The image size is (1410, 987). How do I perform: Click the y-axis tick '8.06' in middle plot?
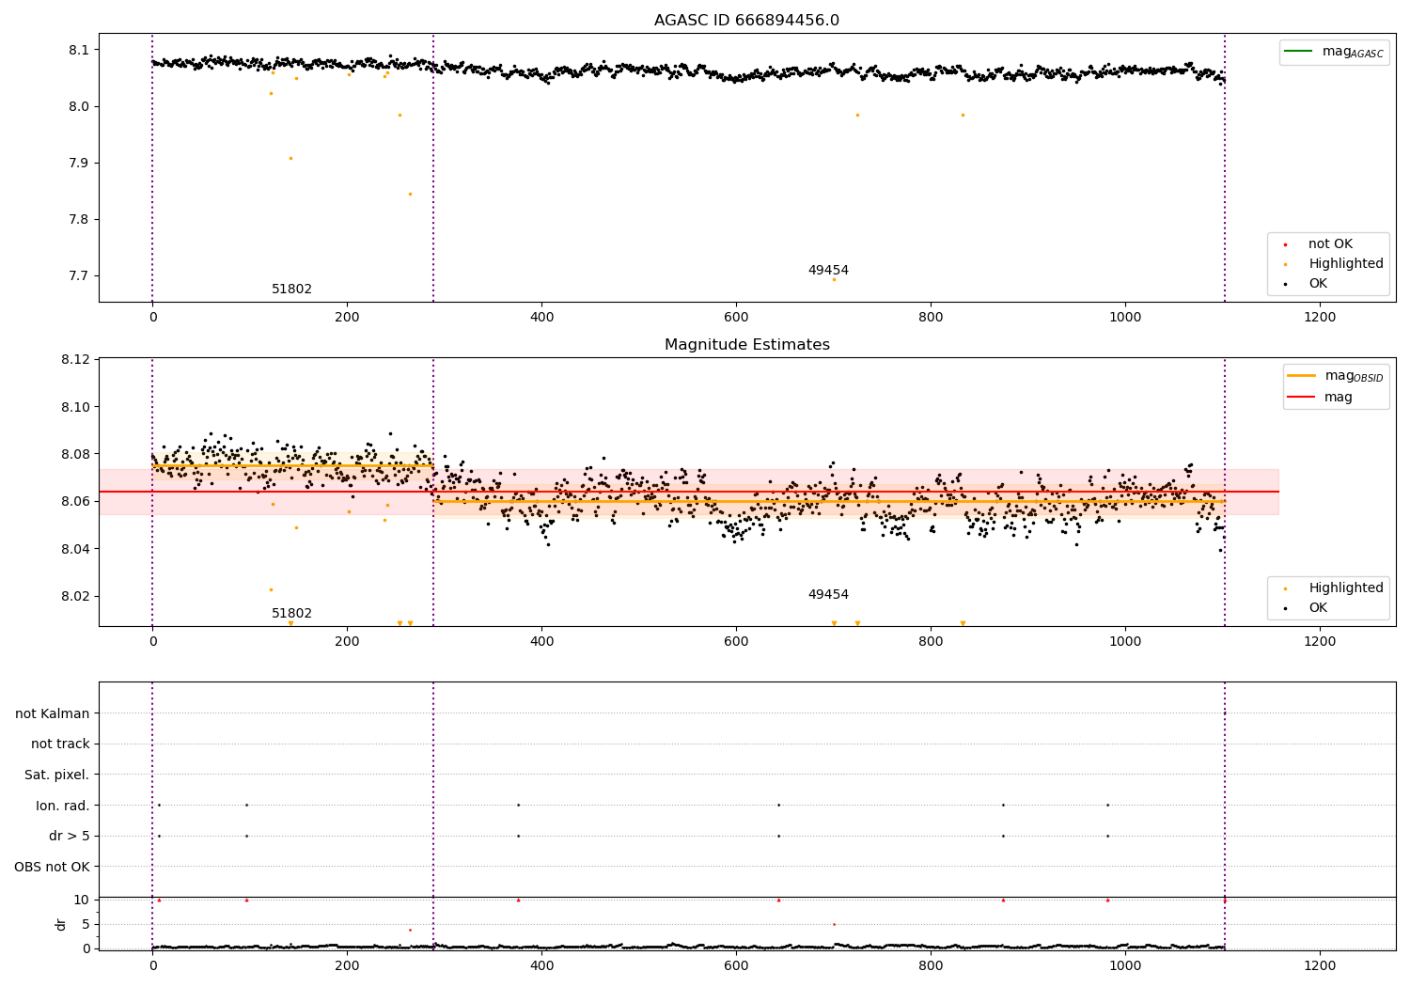(x=75, y=502)
